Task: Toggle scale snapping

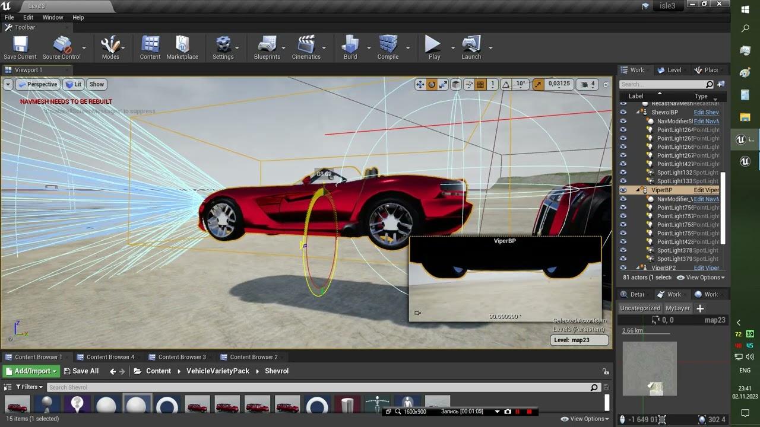Action: click(538, 84)
